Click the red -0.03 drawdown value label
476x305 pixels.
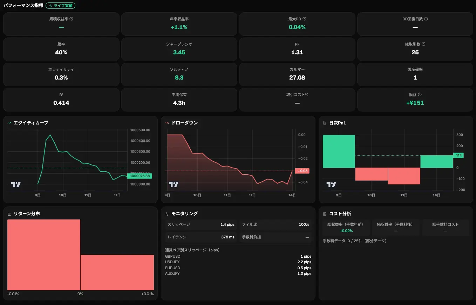(x=302, y=171)
